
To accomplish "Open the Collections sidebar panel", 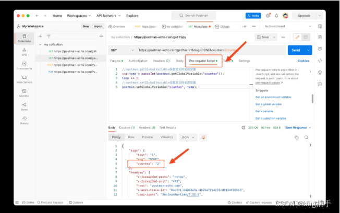I will coord(25,38).
